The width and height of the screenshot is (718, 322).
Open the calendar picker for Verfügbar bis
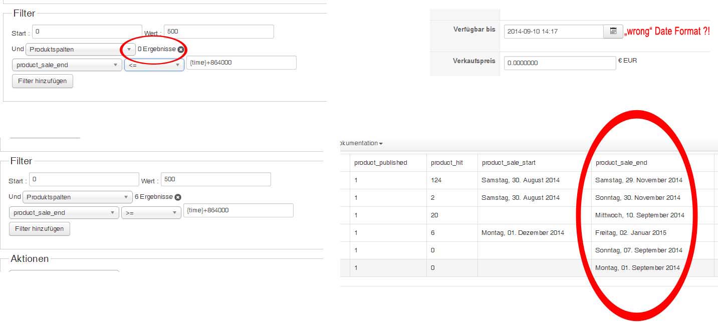613,32
